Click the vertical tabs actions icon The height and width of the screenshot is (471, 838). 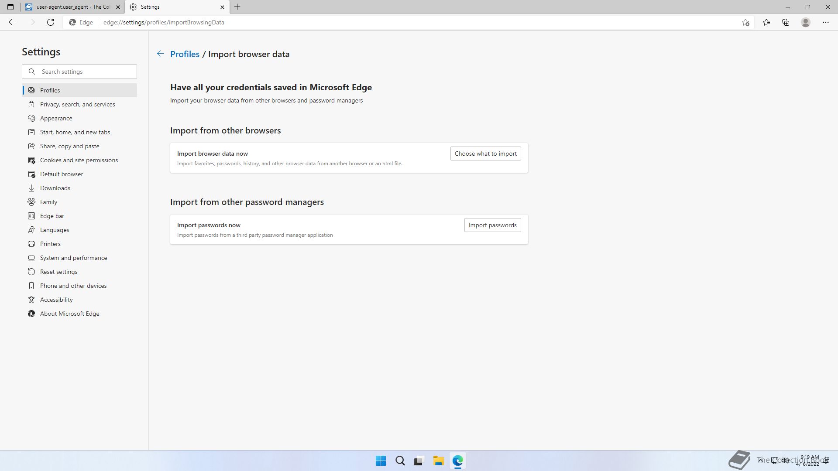point(10,7)
